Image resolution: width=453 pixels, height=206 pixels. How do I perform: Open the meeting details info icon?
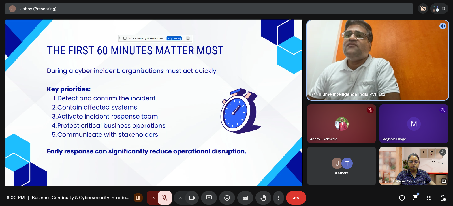[402, 198]
